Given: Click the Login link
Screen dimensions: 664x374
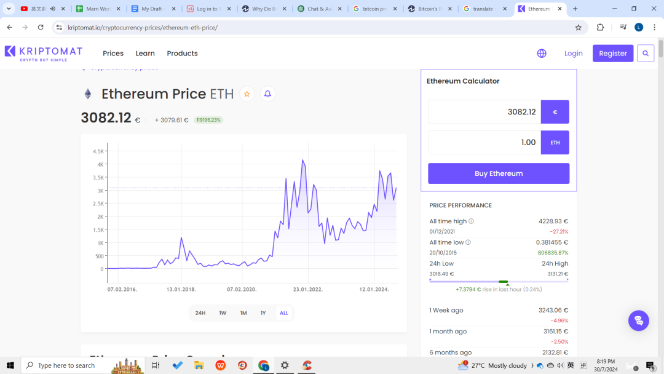Looking at the screenshot, I should coord(574,54).
